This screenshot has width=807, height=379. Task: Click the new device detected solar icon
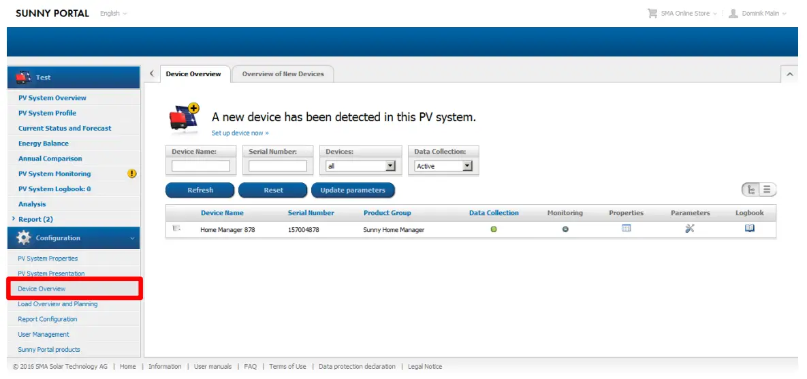point(184,117)
